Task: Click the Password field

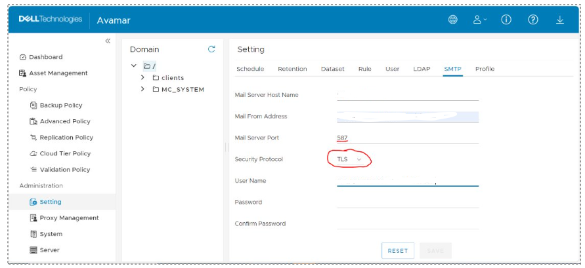Action: [x=408, y=202]
